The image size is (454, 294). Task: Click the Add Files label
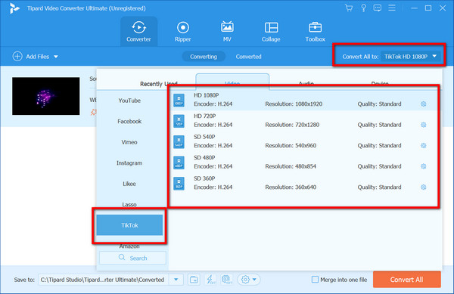click(x=38, y=57)
